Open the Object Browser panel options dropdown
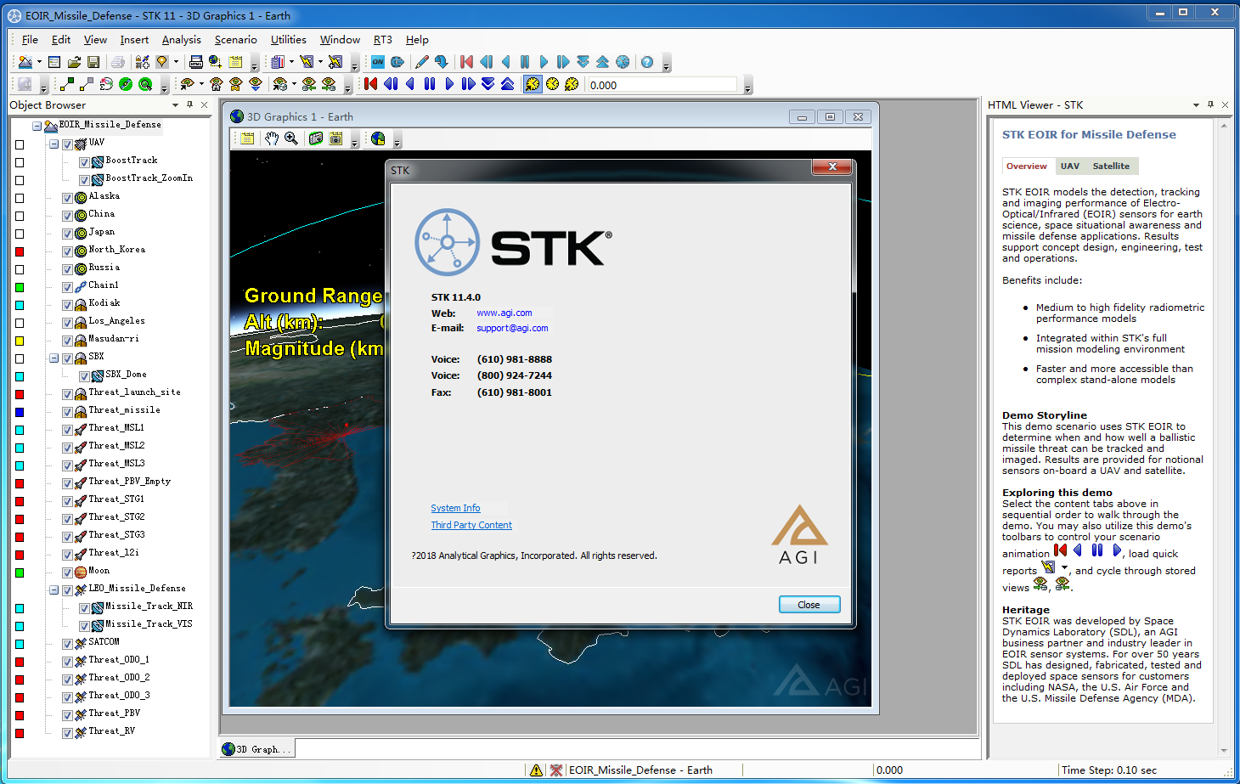The height and width of the screenshot is (784, 1240). click(176, 105)
